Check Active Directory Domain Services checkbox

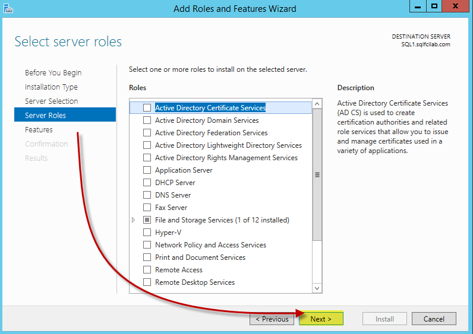[147, 120]
